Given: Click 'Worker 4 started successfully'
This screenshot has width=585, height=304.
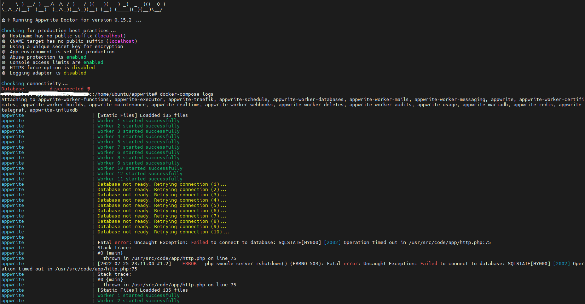Looking at the screenshot, I should pyautogui.click(x=139, y=137).
